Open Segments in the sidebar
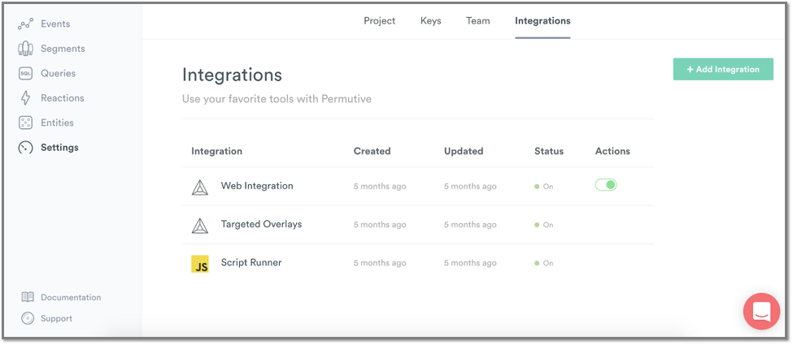This screenshot has height=345, width=793. click(63, 49)
